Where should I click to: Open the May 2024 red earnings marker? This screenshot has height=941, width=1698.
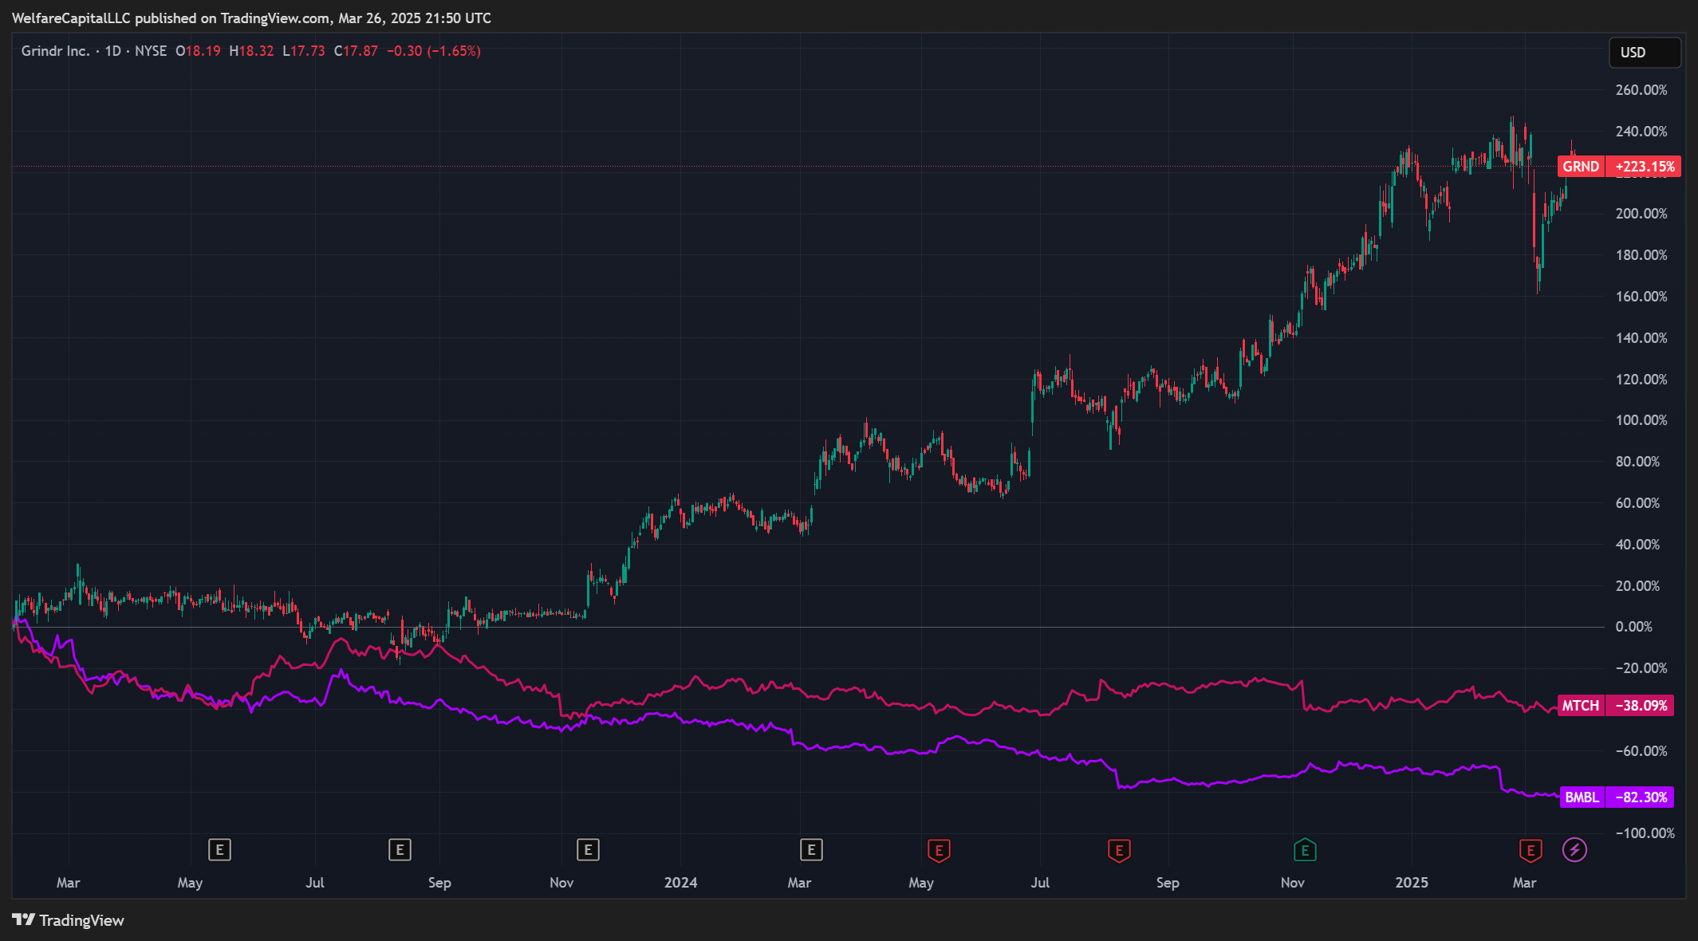coord(939,850)
